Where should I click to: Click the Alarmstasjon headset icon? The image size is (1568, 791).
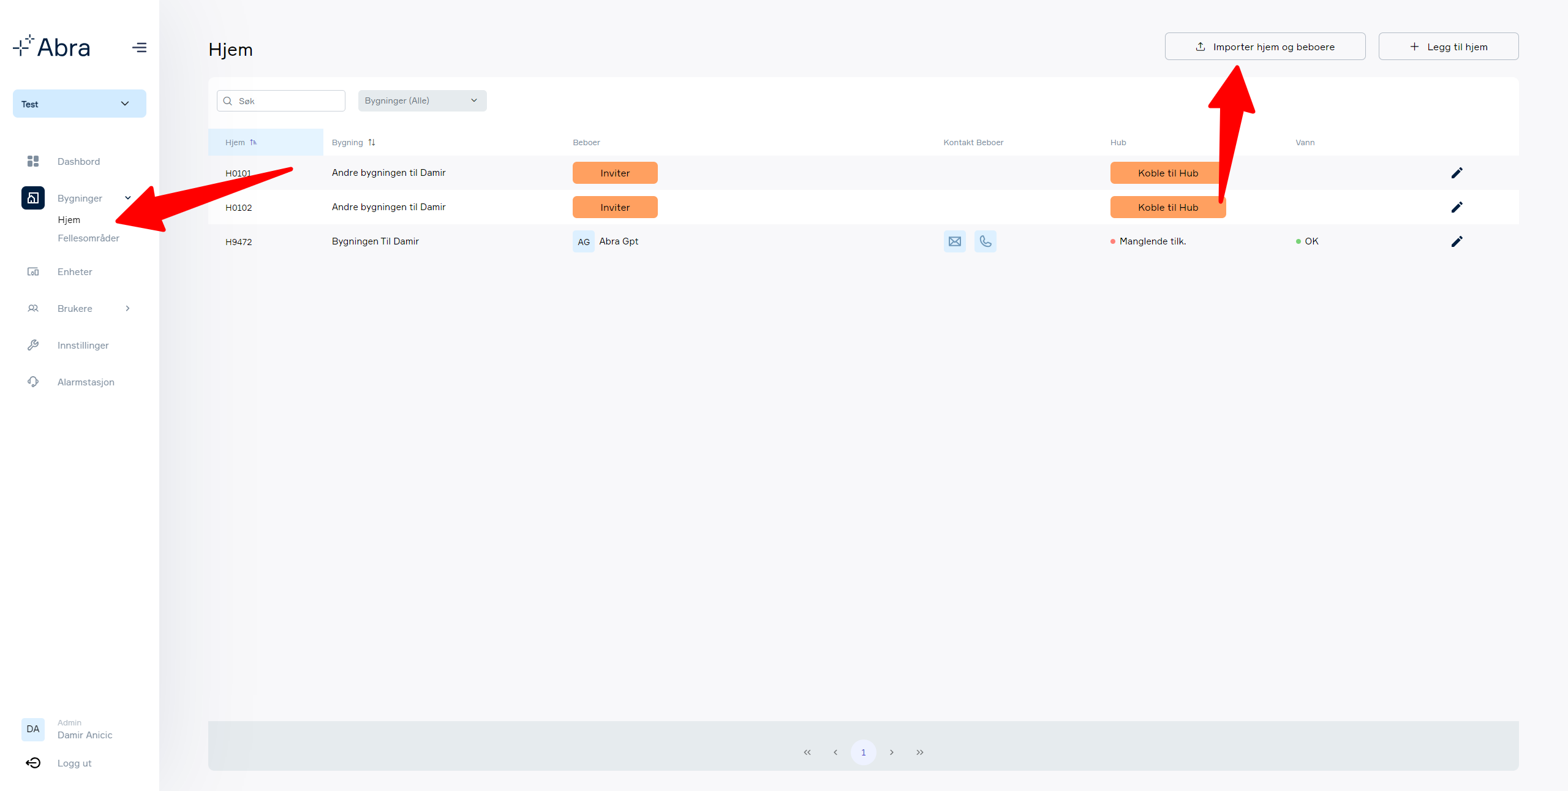click(33, 382)
